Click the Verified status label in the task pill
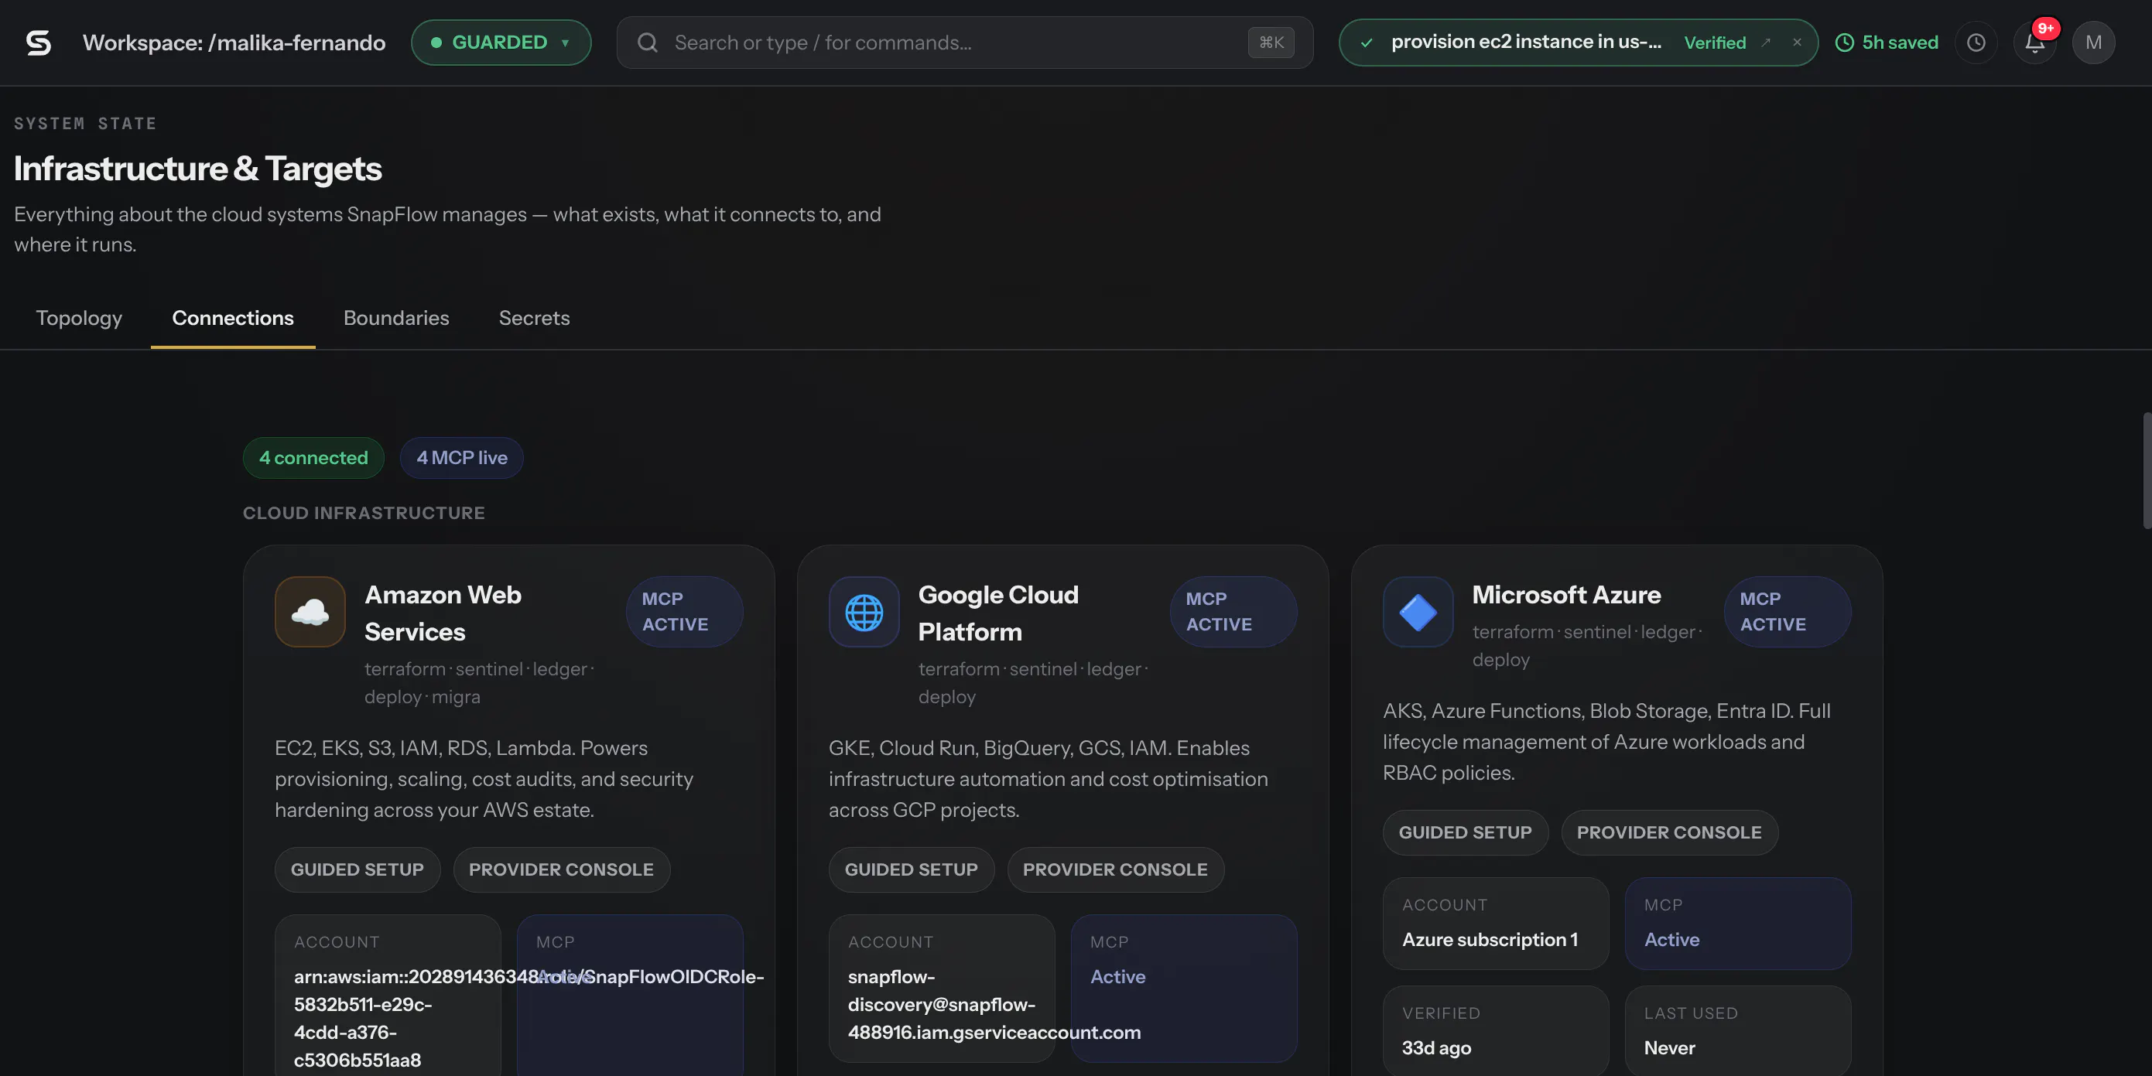The width and height of the screenshot is (2152, 1076). (1714, 43)
